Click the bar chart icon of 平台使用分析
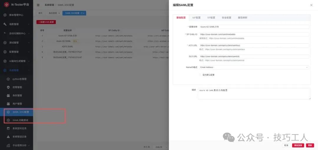Image resolution: width=318 pixels, height=150 pixels. 8,145
